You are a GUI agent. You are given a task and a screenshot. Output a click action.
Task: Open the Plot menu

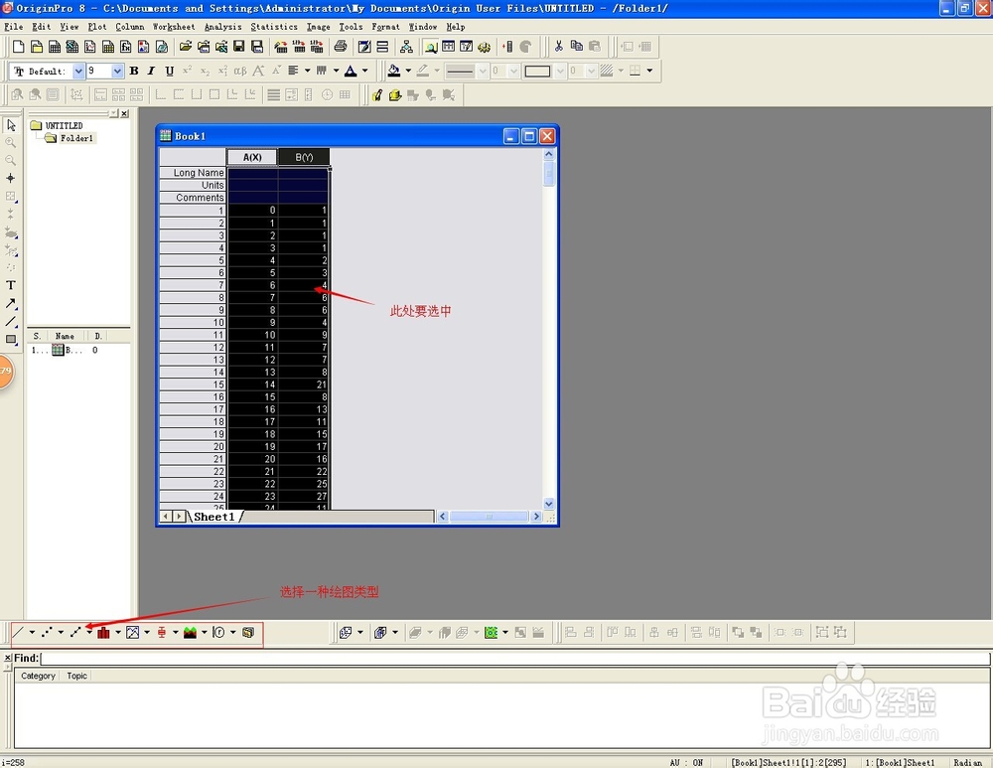point(97,27)
